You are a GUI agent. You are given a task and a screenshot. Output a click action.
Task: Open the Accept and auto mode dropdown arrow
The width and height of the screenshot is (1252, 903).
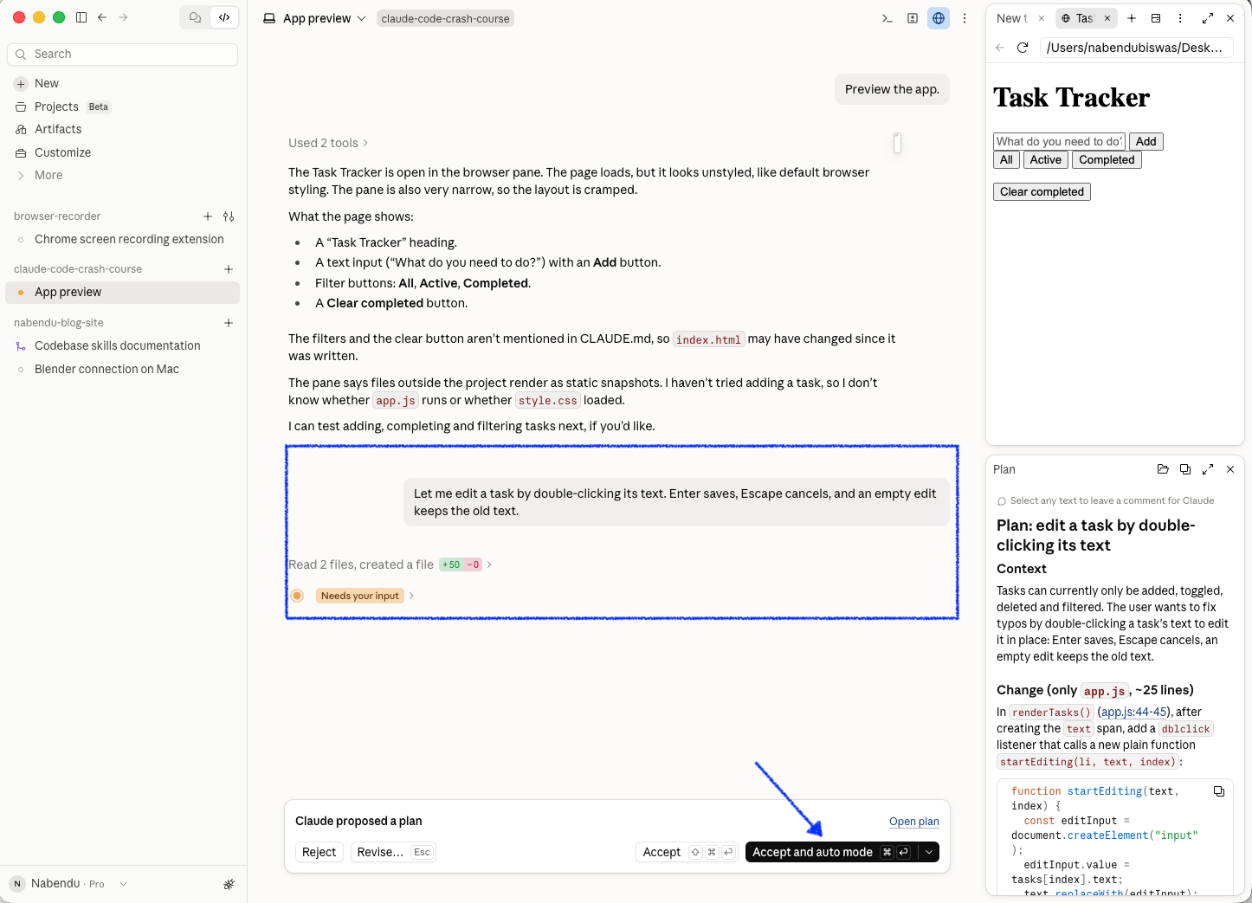pyautogui.click(x=929, y=852)
